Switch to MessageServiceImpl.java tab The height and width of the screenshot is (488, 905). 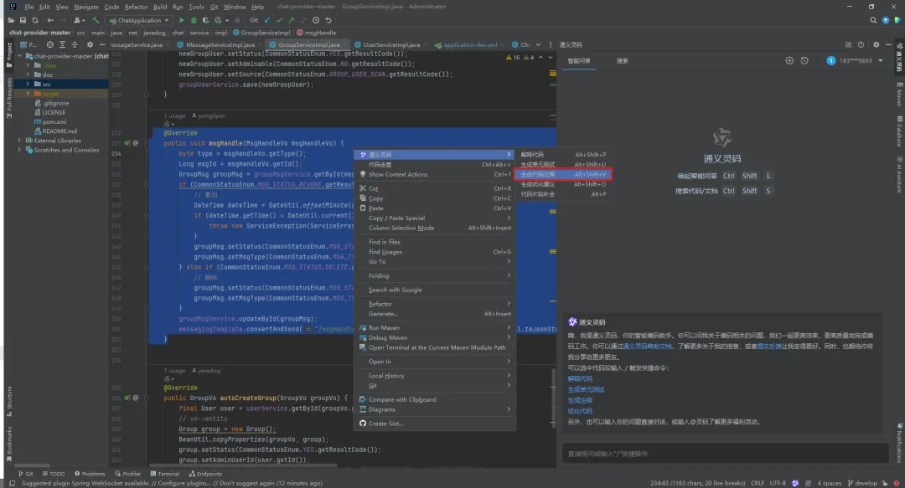pos(220,44)
